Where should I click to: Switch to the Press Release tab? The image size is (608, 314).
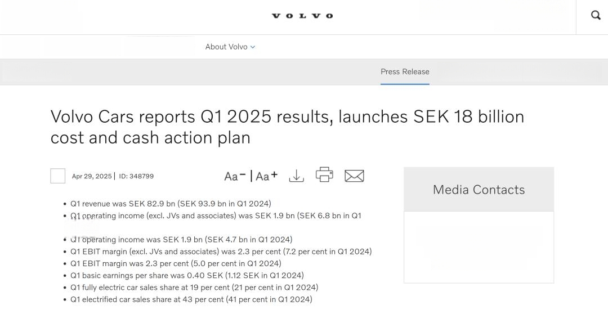tap(405, 71)
